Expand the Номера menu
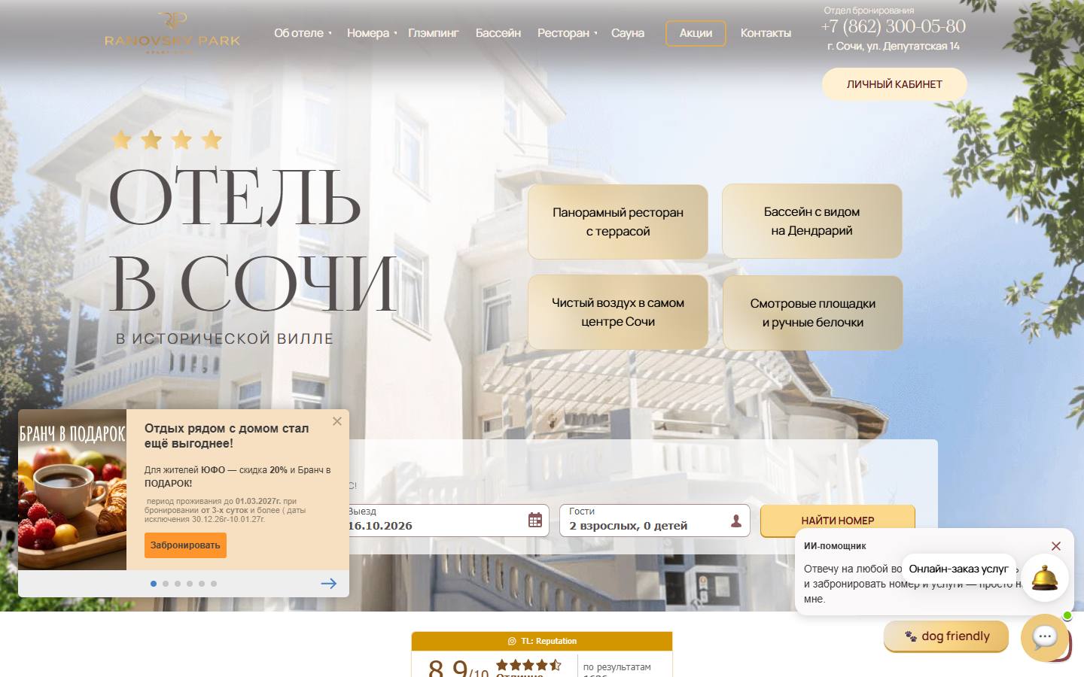This screenshot has height=677, width=1084. (372, 33)
